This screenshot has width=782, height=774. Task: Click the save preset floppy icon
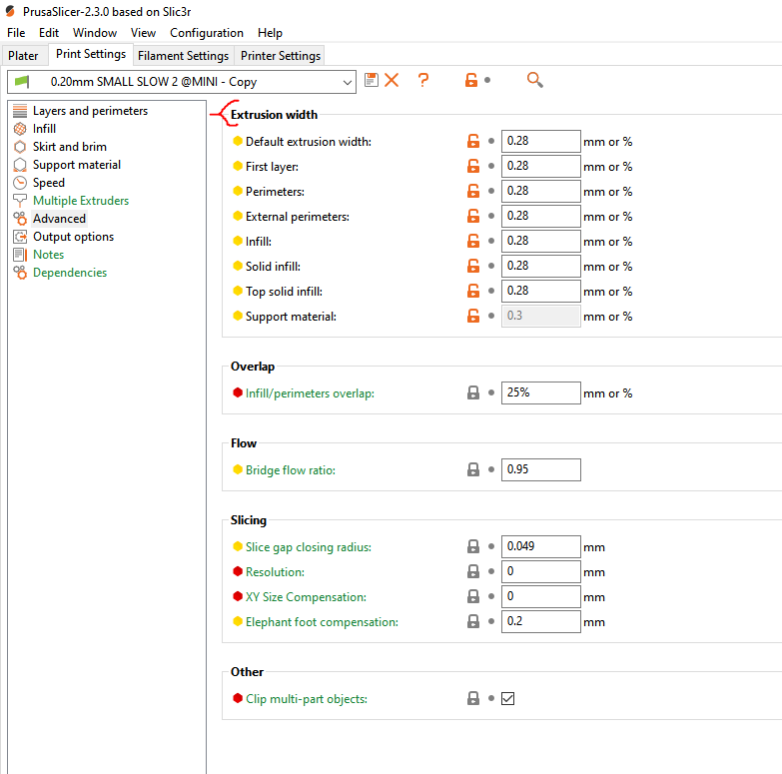[372, 80]
